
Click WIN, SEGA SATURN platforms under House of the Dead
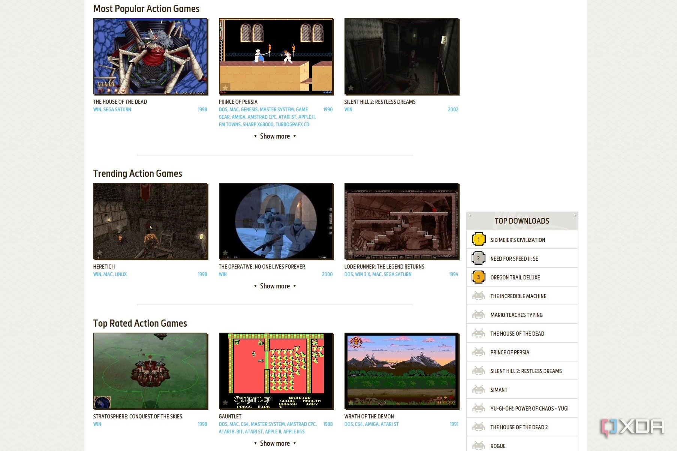pyautogui.click(x=112, y=110)
